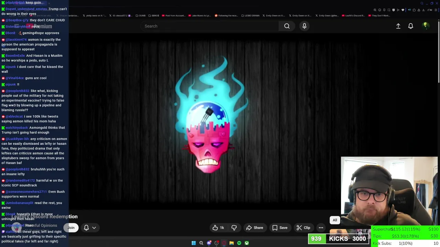440x247 pixels.
Task: Dislike the video with thumbs down
Action: click(x=234, y=228)
